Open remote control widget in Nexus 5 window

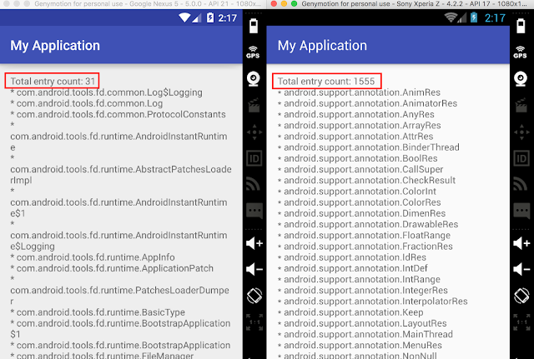click(x=254, y=132)
